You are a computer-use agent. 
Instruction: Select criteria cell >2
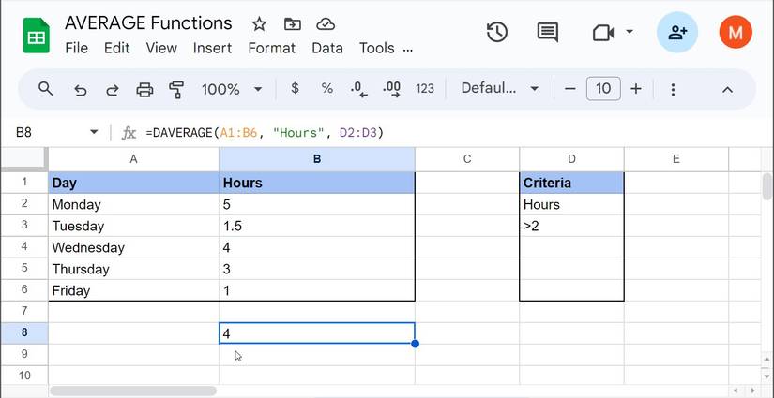click(x=571, y=226)
